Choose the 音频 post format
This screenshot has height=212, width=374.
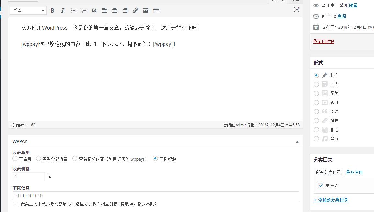pos(316,139)
